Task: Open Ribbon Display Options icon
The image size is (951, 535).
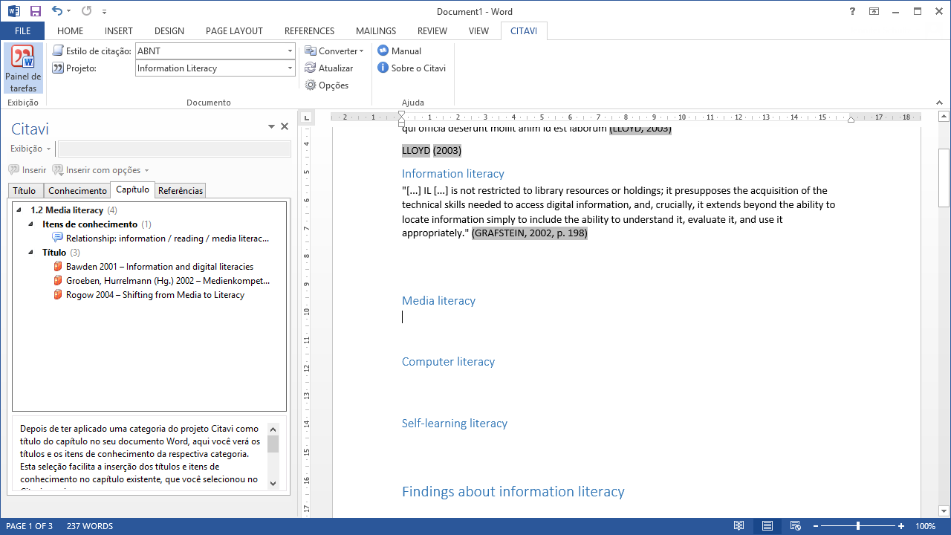Action: pos(874,11)
